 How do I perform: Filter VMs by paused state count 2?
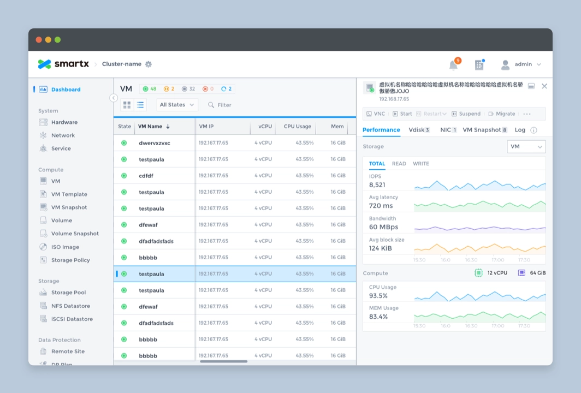(169, 89)
